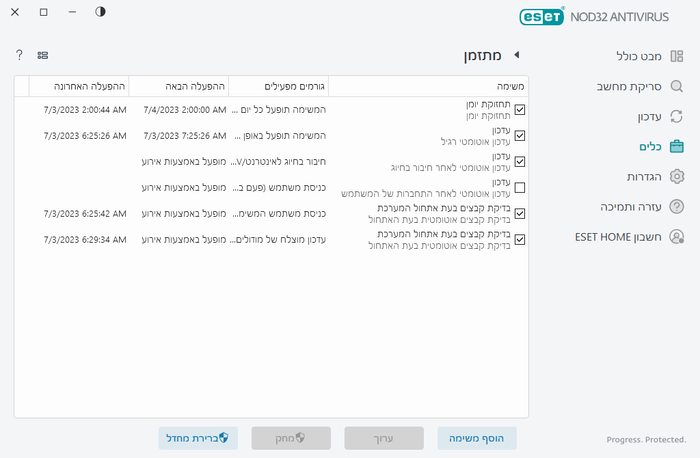The image size is (700, 458).
Task: Open the כלים tools briefcase icon
Action: (x=677, y=146)
